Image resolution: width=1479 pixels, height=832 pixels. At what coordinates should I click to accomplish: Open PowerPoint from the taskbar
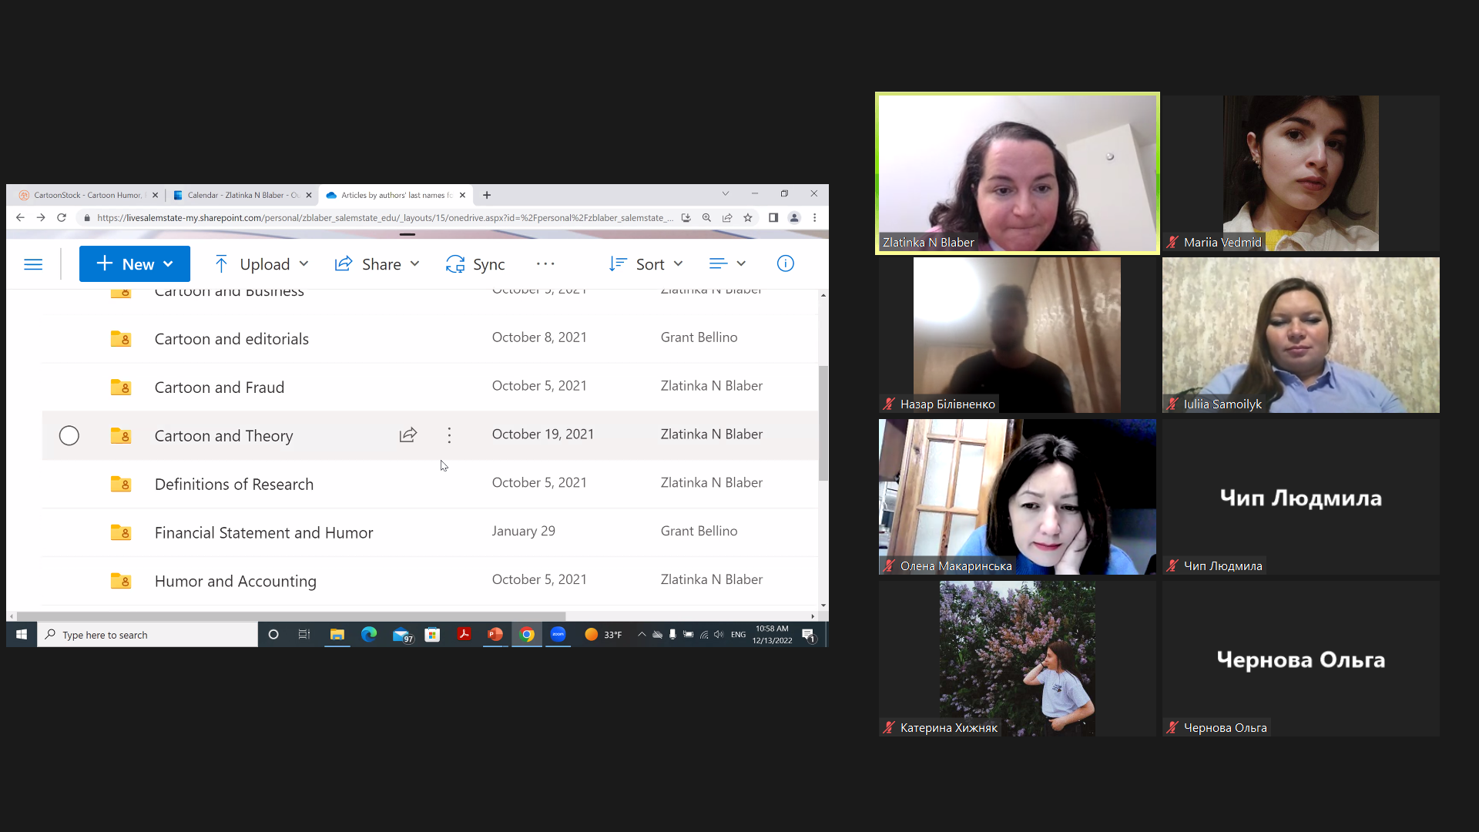pyautogui.click(x=495, y=635)
